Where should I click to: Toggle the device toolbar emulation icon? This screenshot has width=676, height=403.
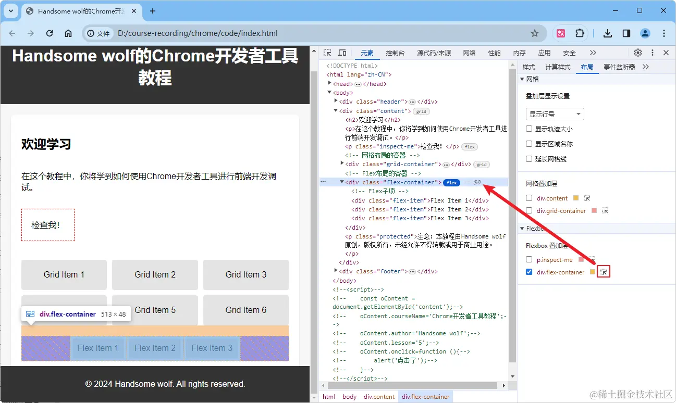[342, 53]
